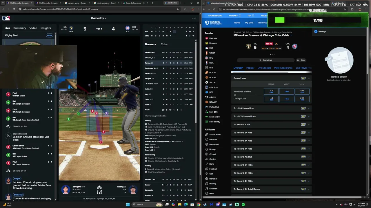Select the Under 11.5 total bet
Image resolution: width=371 pixels, height=208 pixels.
pos(302,99)
